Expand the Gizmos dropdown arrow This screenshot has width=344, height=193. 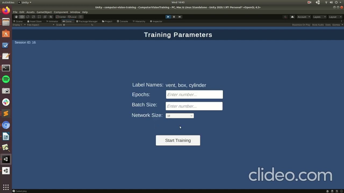tap(342, 25)
